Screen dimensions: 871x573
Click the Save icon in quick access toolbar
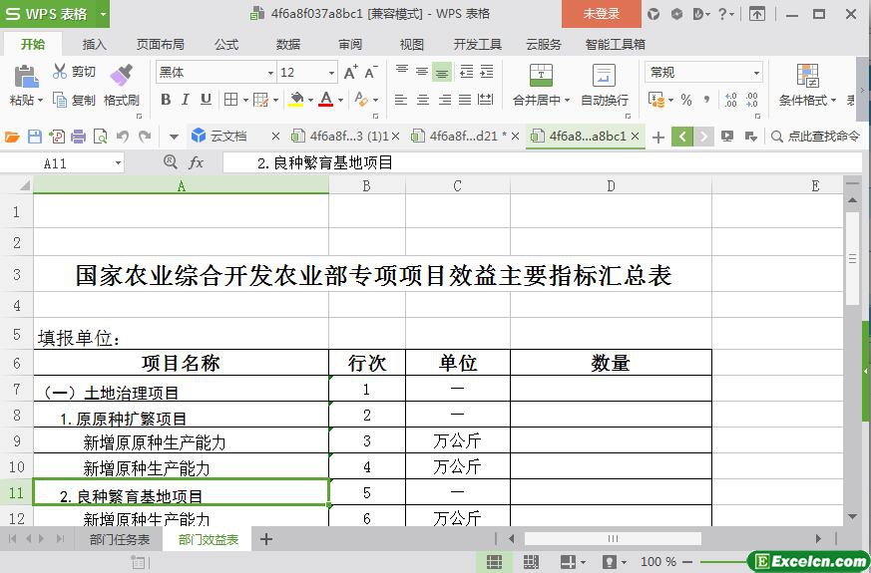point(35,137)
